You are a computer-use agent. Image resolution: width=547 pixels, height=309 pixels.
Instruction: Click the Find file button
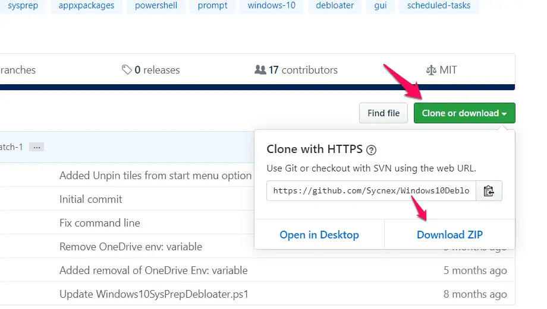(x=383, y=113)
